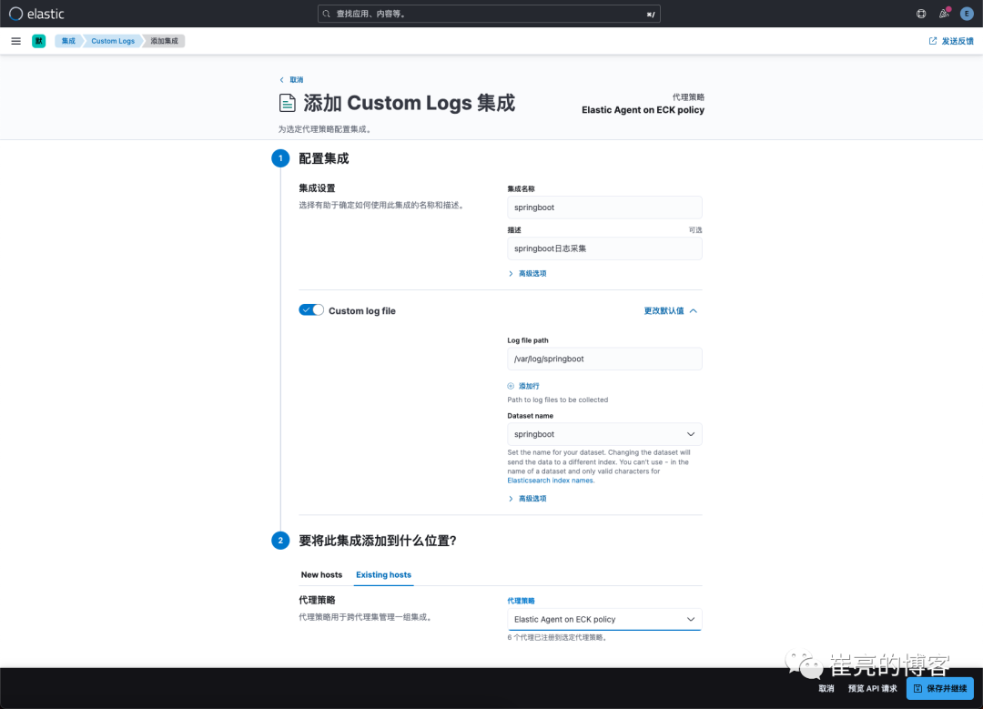Open the help menu icon
This screenshot has width=983, height=709.
921,14
